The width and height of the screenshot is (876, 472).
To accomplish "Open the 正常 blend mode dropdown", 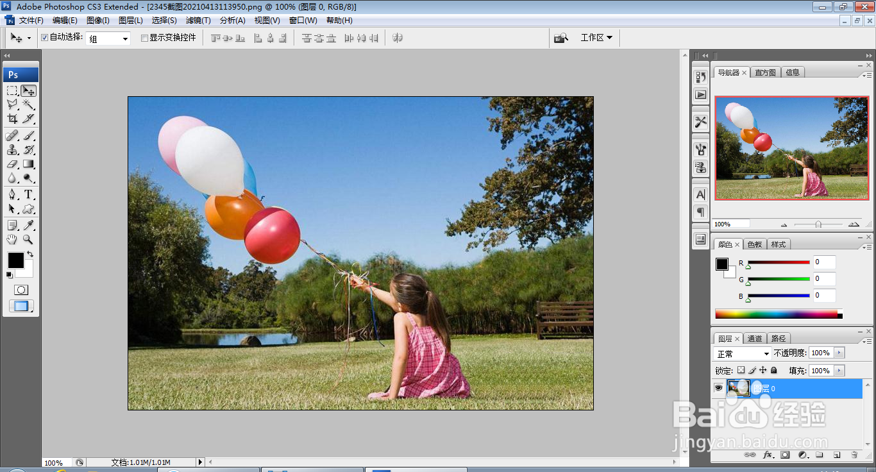I will [x=743, y=353].
